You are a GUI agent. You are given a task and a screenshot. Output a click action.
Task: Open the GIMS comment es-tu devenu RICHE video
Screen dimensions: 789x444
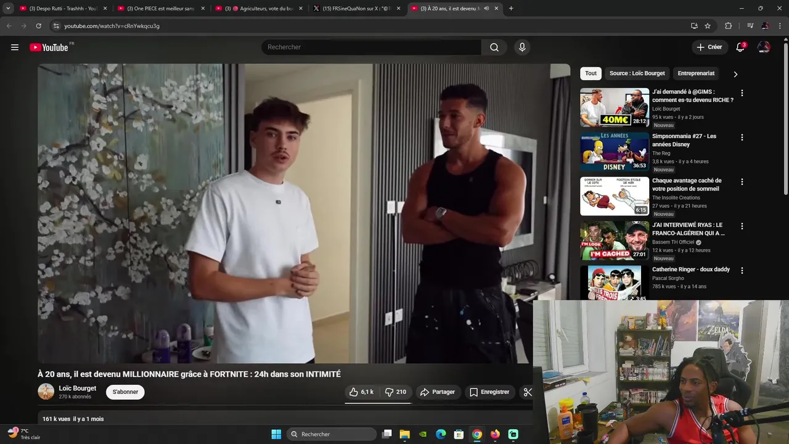(693, 96)
